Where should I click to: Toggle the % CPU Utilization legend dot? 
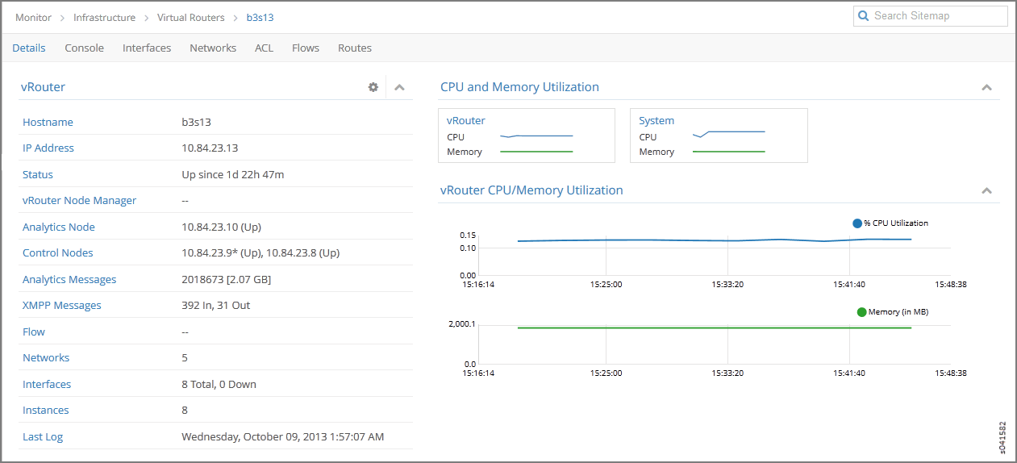click(x=857, y=223)
